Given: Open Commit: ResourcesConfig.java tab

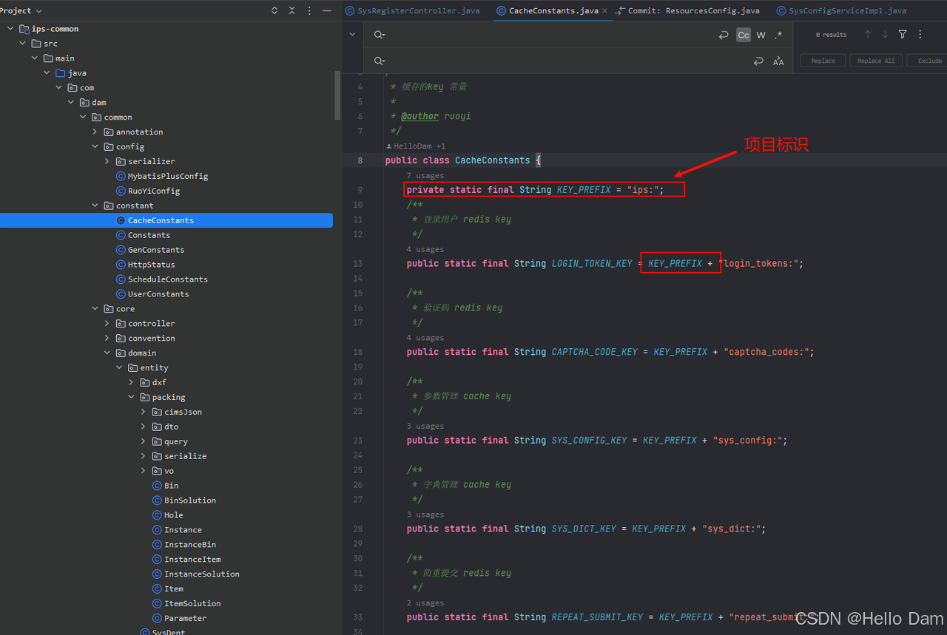Looking at the screenshot, I should (x=687, y=10).
